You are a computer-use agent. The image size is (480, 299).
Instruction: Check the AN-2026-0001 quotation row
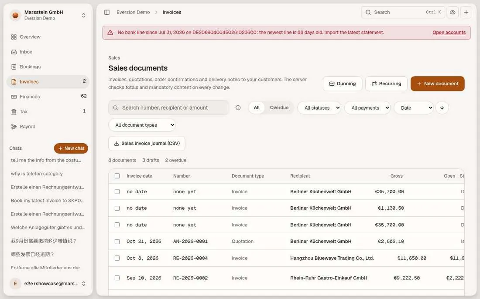[x=117, y=241]
